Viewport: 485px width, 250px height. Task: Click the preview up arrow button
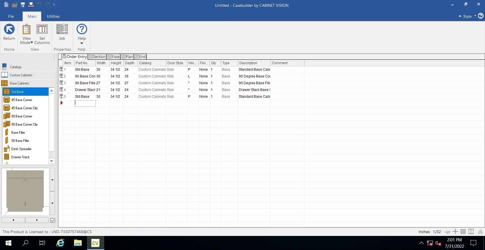pyautogui.click(x=52, y=180)
